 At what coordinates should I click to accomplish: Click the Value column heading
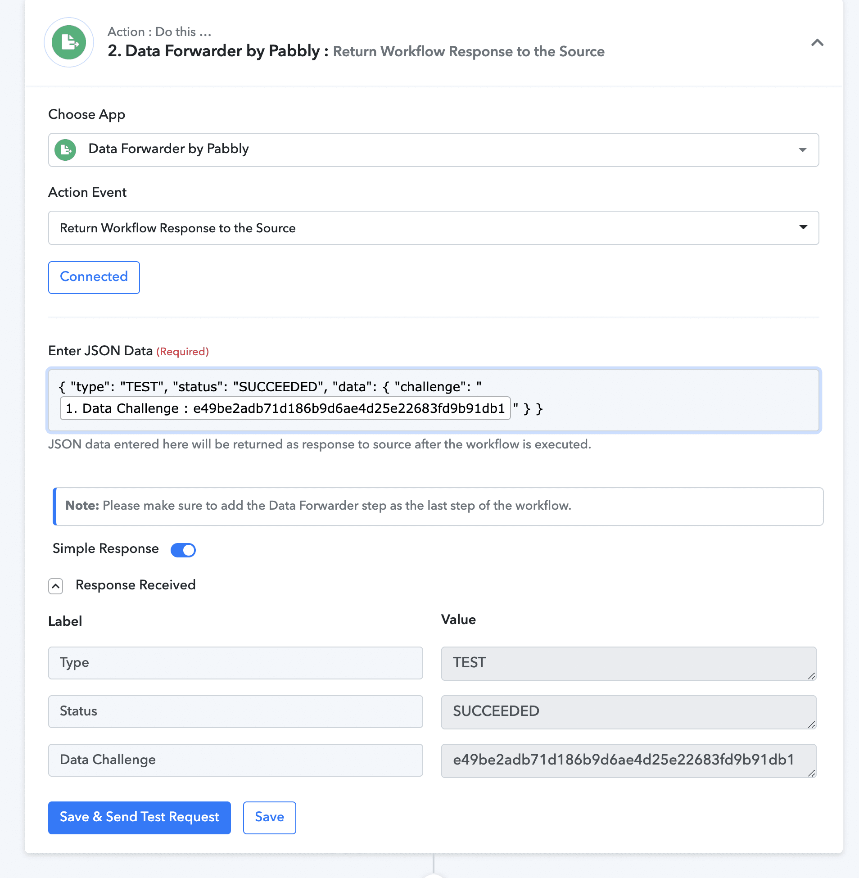pos(458,620)
